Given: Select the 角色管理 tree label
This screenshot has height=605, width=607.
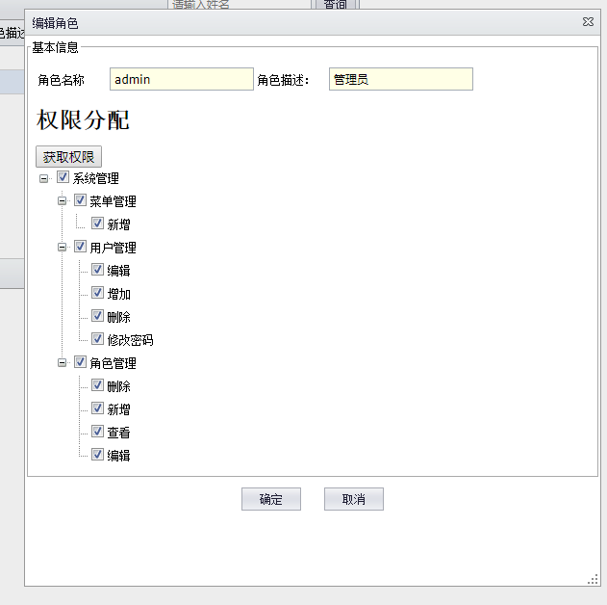Looking at the screenshot, I should [x=114, y=363].
